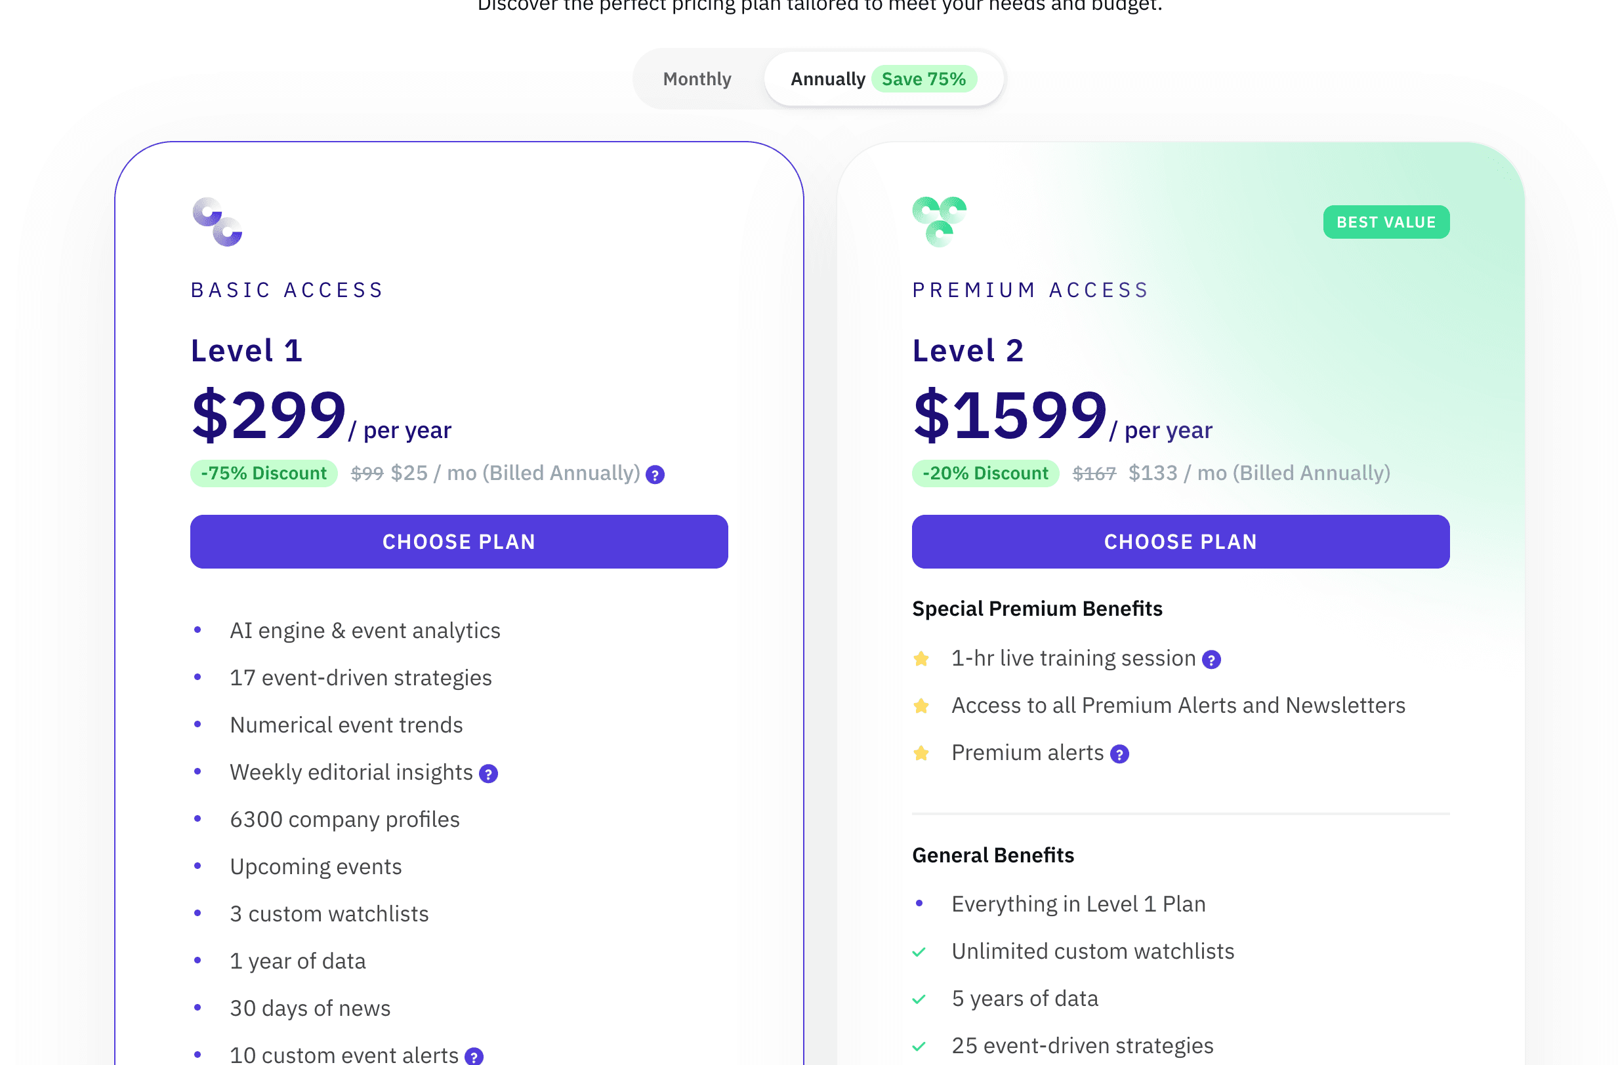Click green checkmark beside Unlimited custom watchlists
This screenshot has width=1618, height=1065.
pyautogui.click(x=919, y=952)
